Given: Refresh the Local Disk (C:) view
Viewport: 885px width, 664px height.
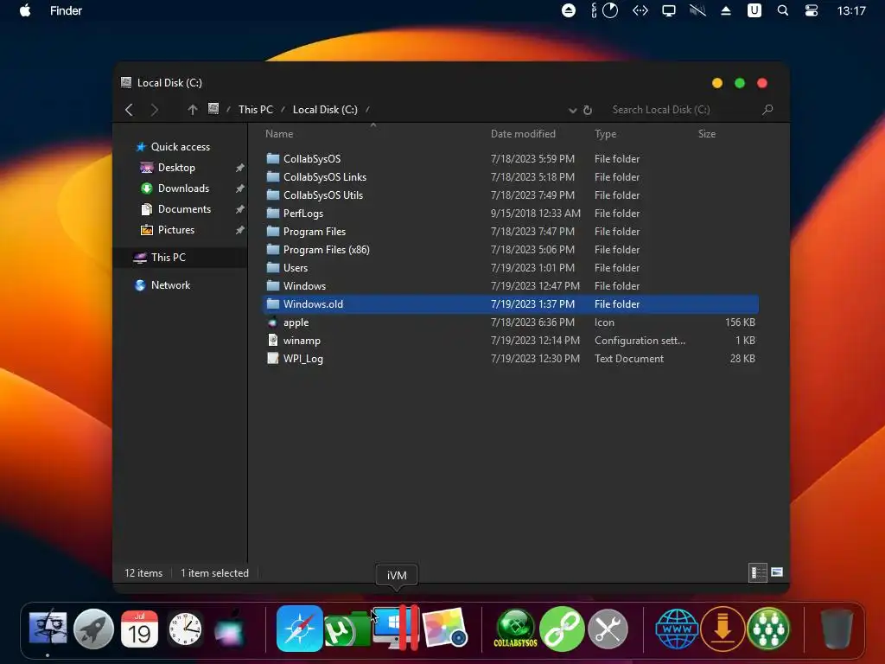Looking at the screenshot, I should point(588,110).
